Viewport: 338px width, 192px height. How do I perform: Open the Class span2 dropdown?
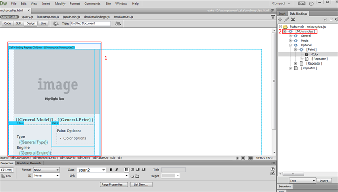coord(91,170)
